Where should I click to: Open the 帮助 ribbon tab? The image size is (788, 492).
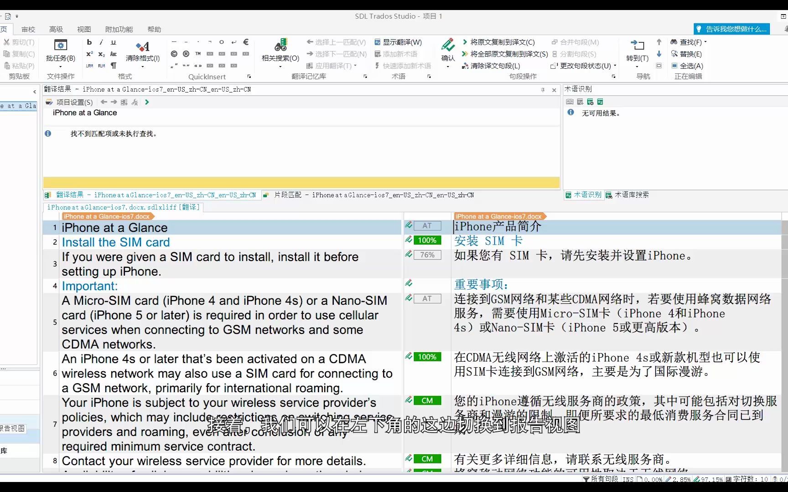pyautogui.click(x=154, y=29)
